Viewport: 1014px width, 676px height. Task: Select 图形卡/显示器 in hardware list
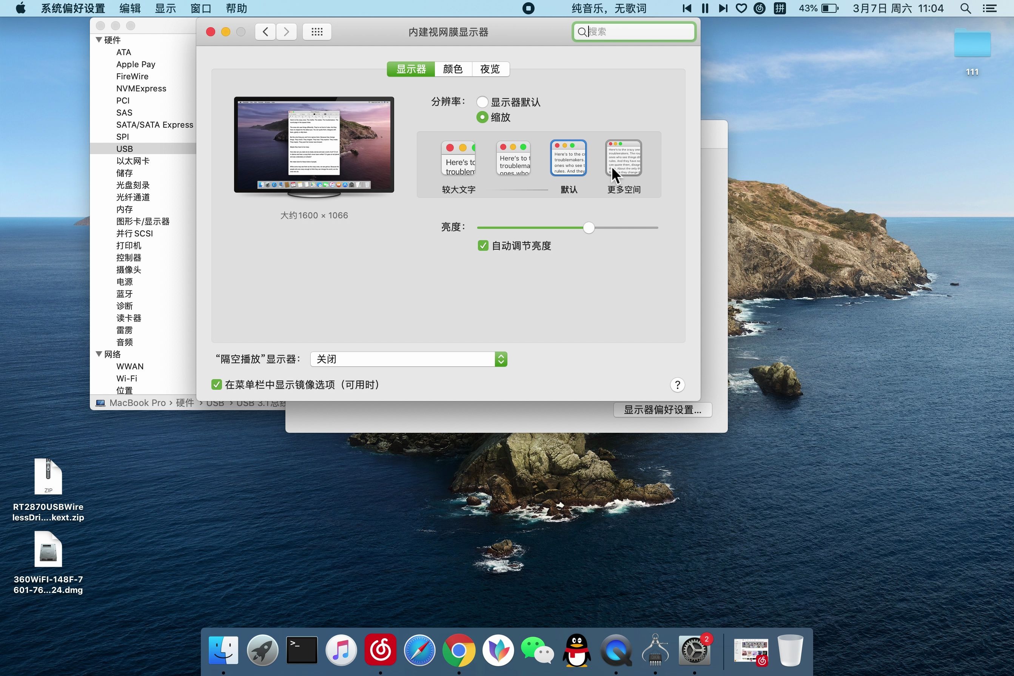point(143,221)
